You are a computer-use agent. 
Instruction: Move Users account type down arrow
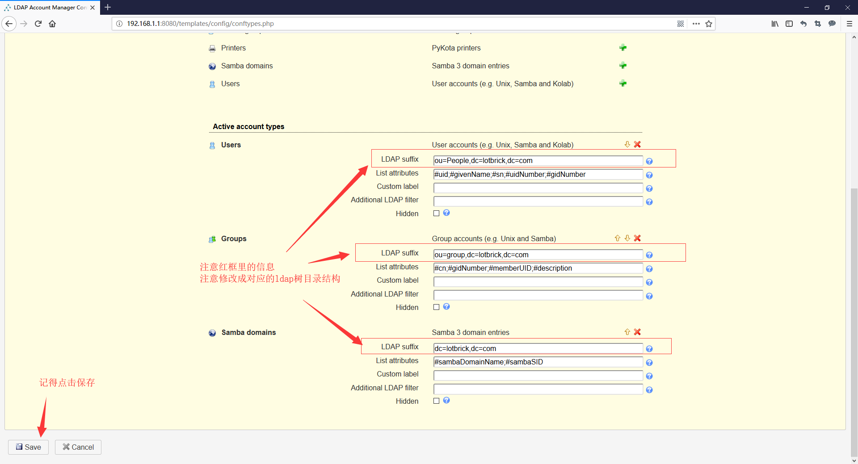pos(627,144)
